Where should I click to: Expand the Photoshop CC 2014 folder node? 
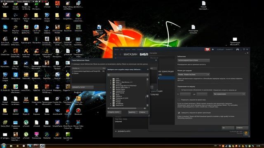(111, 98)
